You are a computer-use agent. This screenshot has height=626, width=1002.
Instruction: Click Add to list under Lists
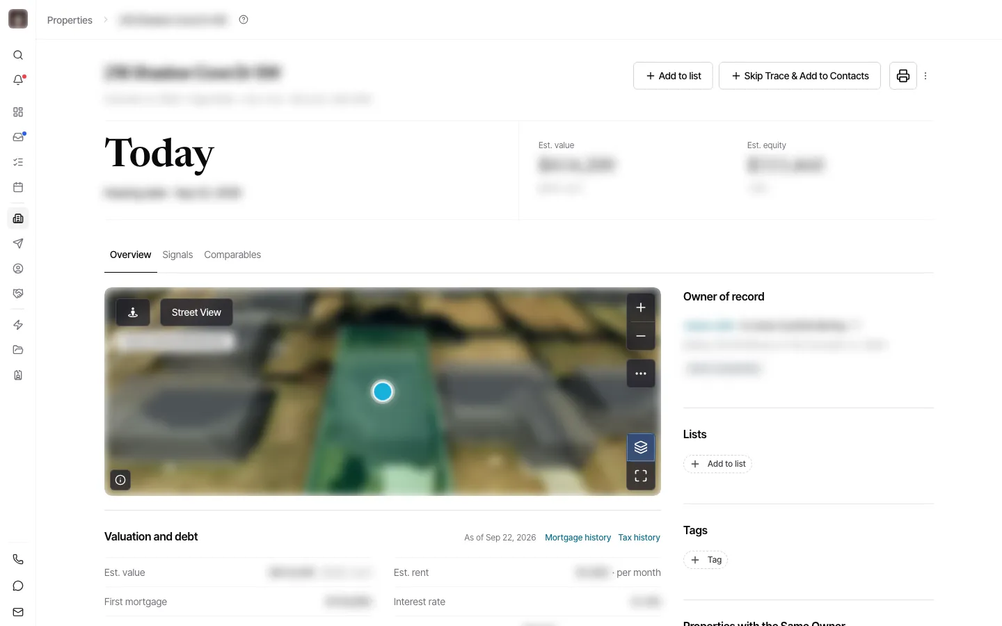[x=717, y=464]
